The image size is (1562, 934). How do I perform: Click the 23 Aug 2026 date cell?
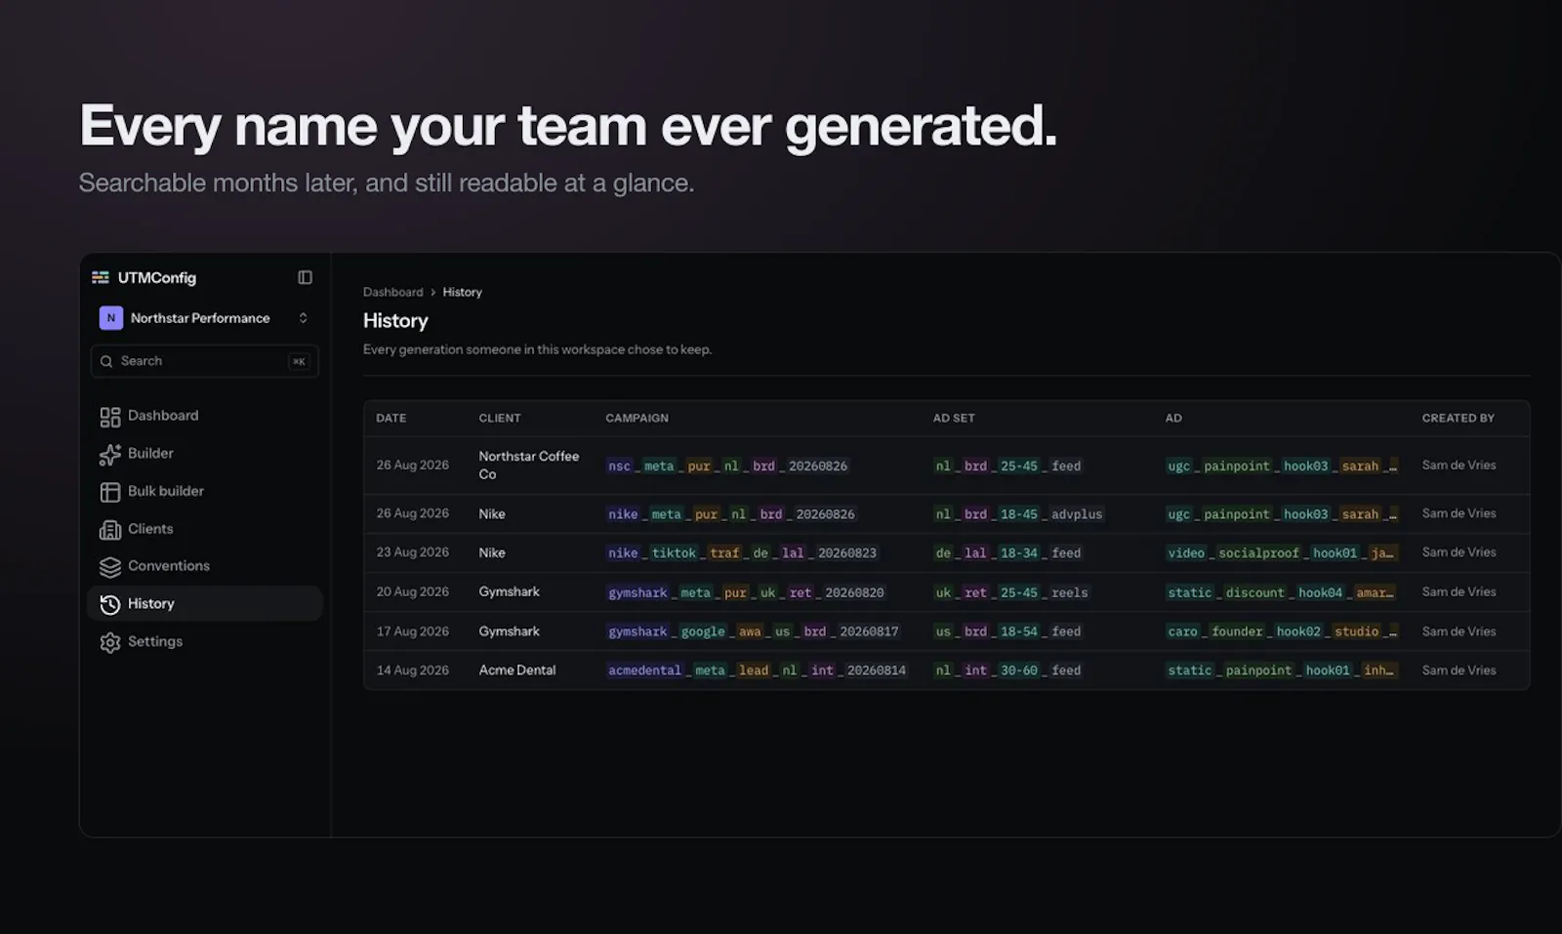412,552
